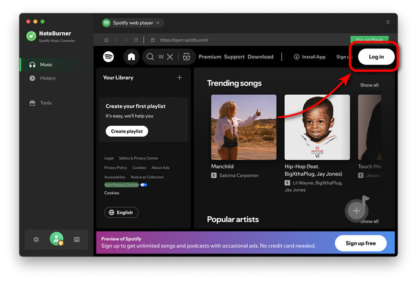Open the Download link

[260, 57]
